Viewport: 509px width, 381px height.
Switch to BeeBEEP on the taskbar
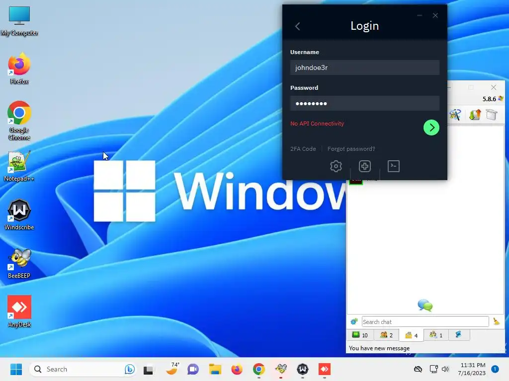click(x=281, y=369)
